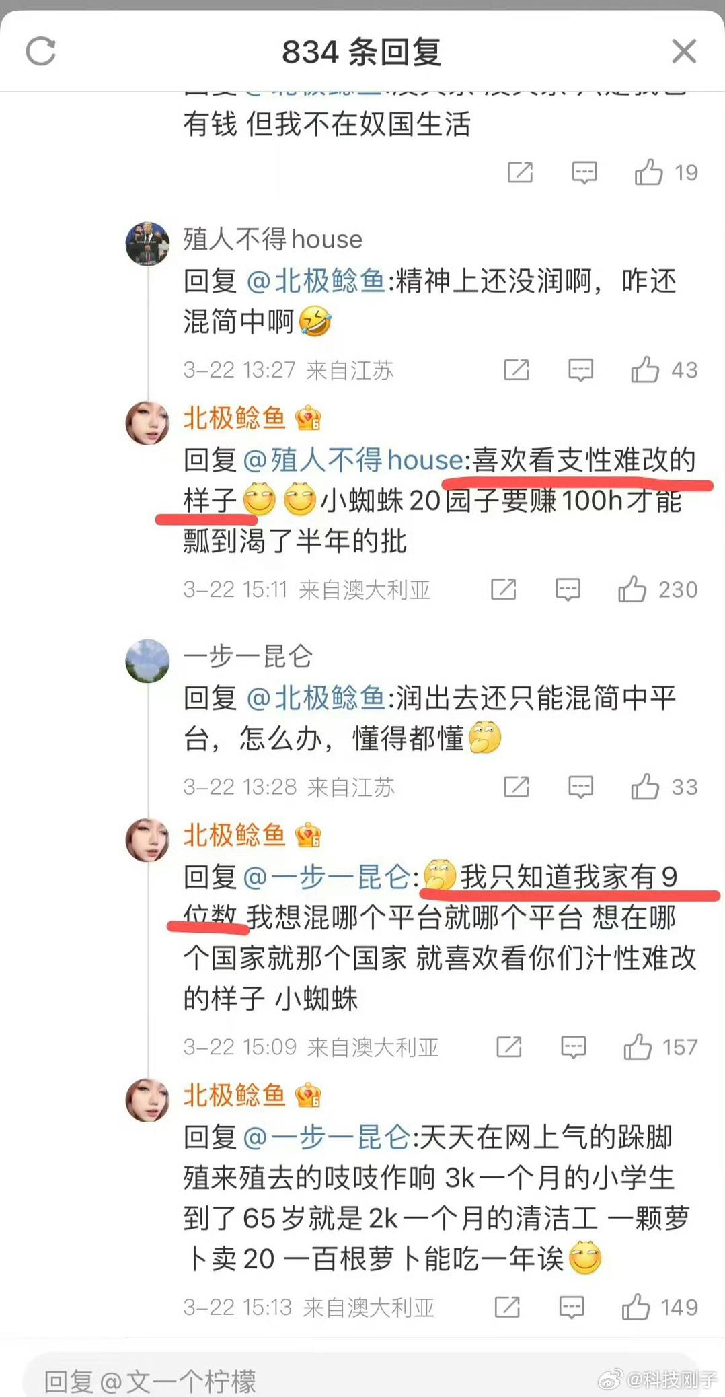725x1397 pixels.
Task: Close the 834 replies panel
Action: tap(684, 51)
